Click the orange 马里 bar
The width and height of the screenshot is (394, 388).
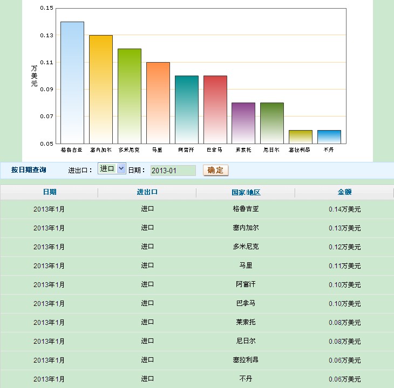click(x=158, y=103)
